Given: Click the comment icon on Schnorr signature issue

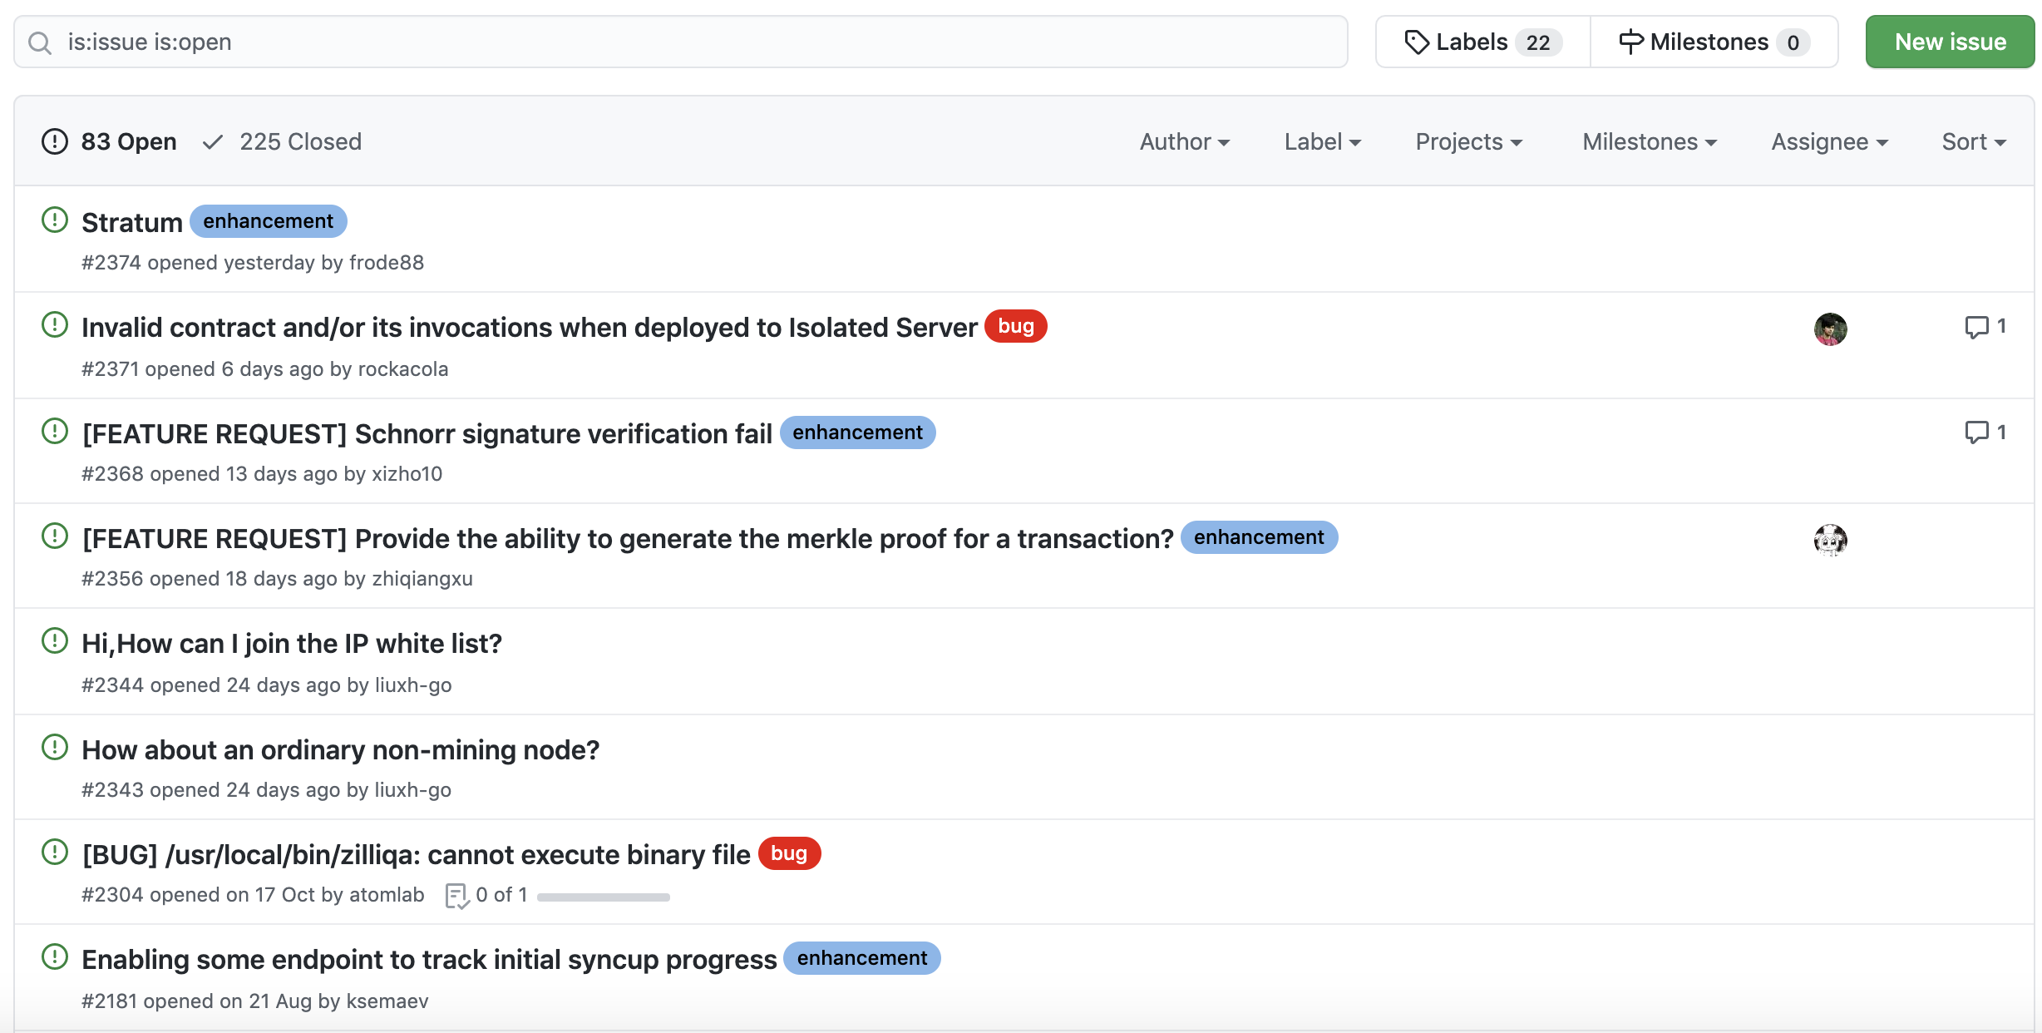Looking at the screenshot, I should (x=1976, y=432).
